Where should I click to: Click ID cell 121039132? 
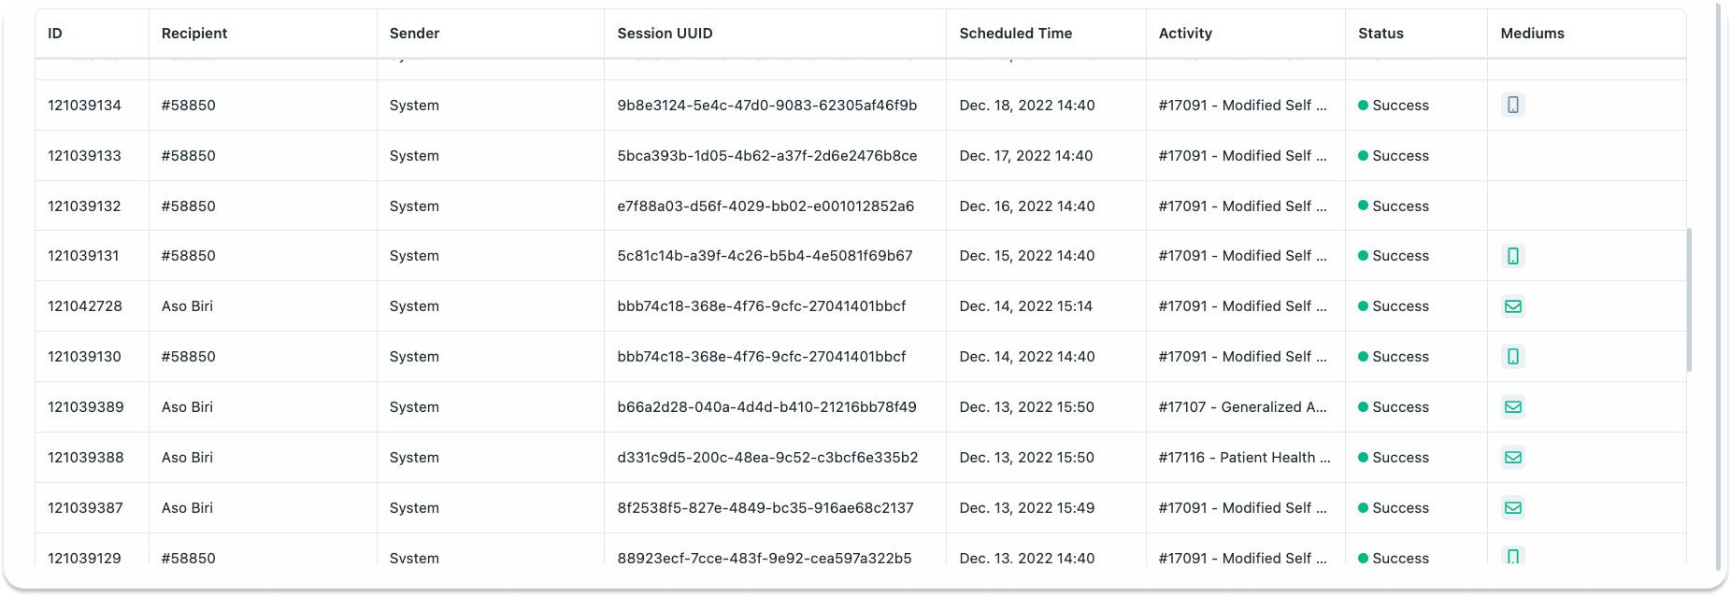pyautogui.click(x=84, y=206)
